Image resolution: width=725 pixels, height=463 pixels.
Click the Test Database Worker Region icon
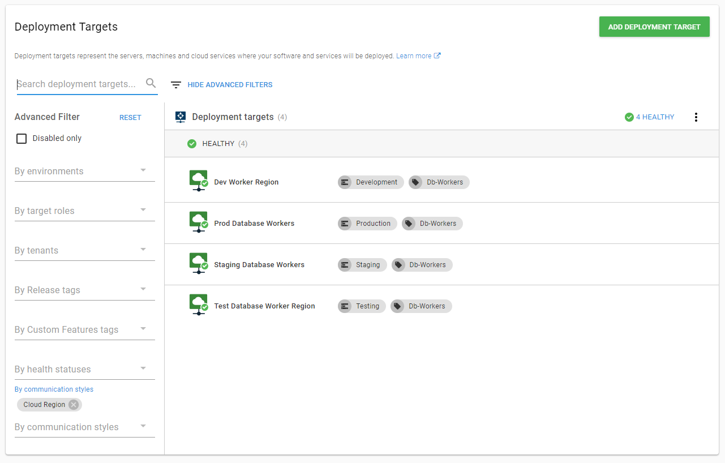coord(199,305)
